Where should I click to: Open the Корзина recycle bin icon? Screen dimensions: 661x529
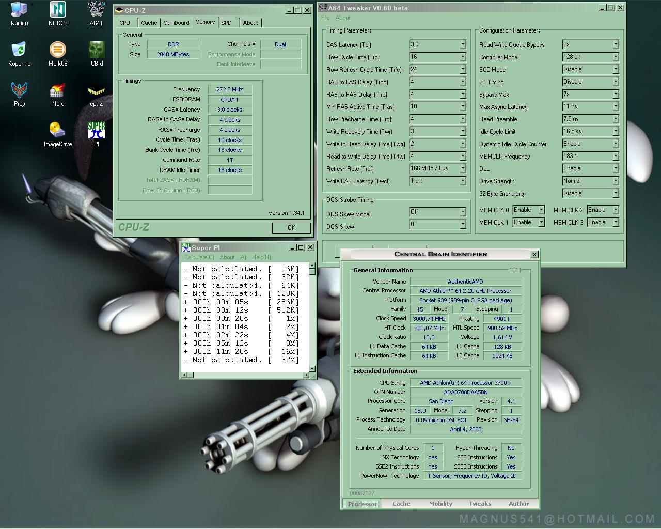[19, 54]
